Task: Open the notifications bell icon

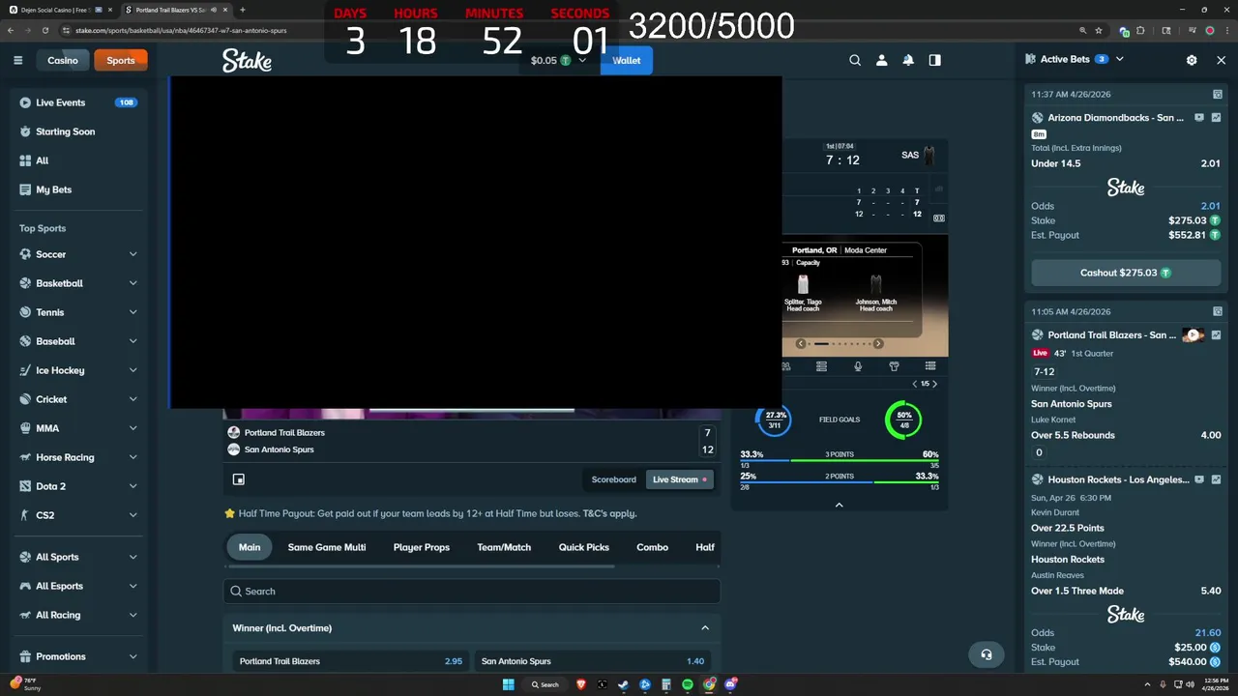Action: pyautogui.click(x=908, y=60)
